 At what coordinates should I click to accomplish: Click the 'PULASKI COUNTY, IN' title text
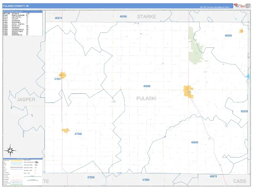tap(16, 6)
